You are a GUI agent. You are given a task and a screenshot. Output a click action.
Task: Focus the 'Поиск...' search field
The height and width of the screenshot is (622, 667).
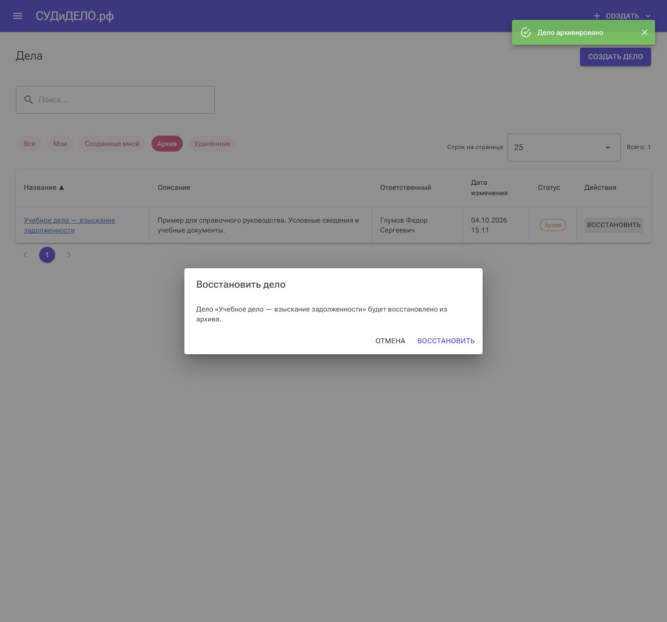point(115,100)
